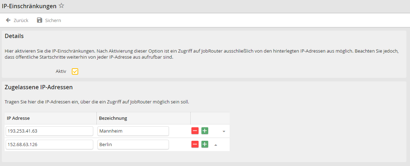Screen dimensions: 410x166
Task: Toggle the Aktiv checkbox
Action: point(75,71)
